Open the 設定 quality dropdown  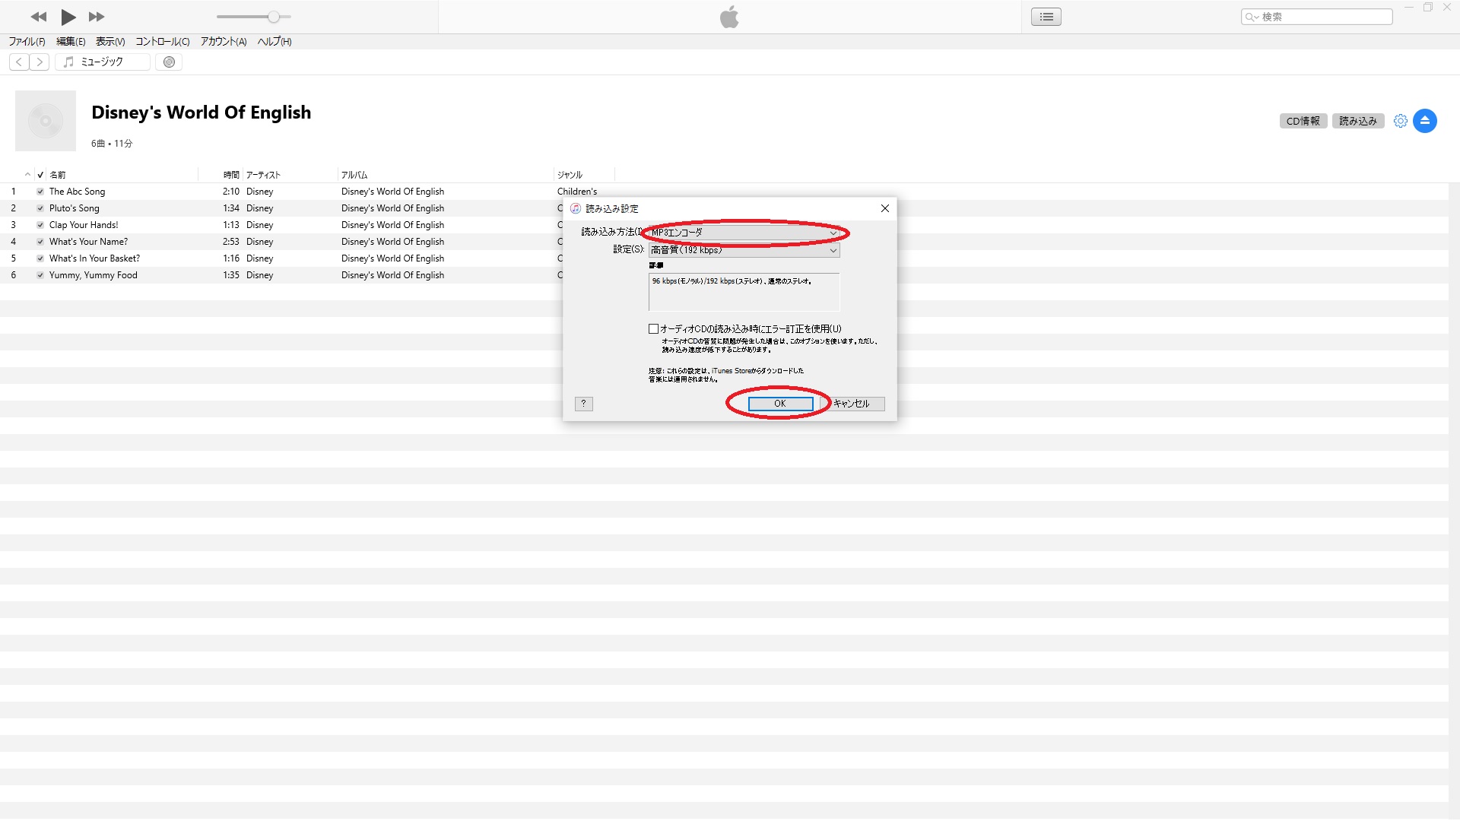pos(744,250)
